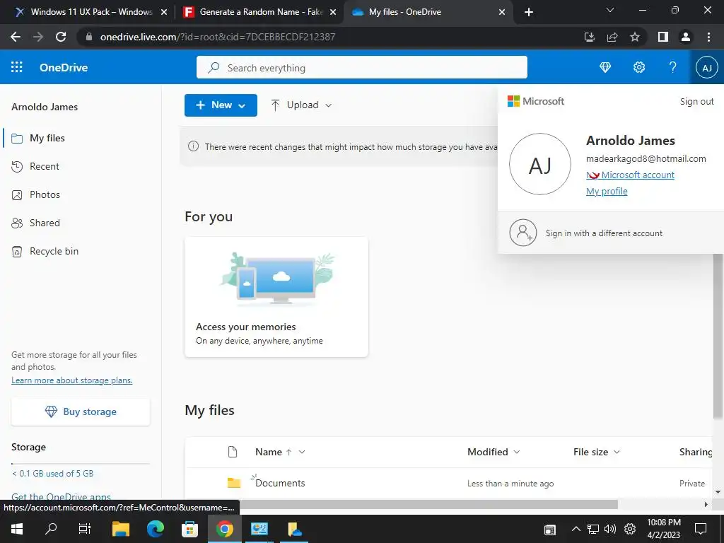Click the browser address bar URL
The width and height of the screenshot is (724, 543).
tap(218, 37)
